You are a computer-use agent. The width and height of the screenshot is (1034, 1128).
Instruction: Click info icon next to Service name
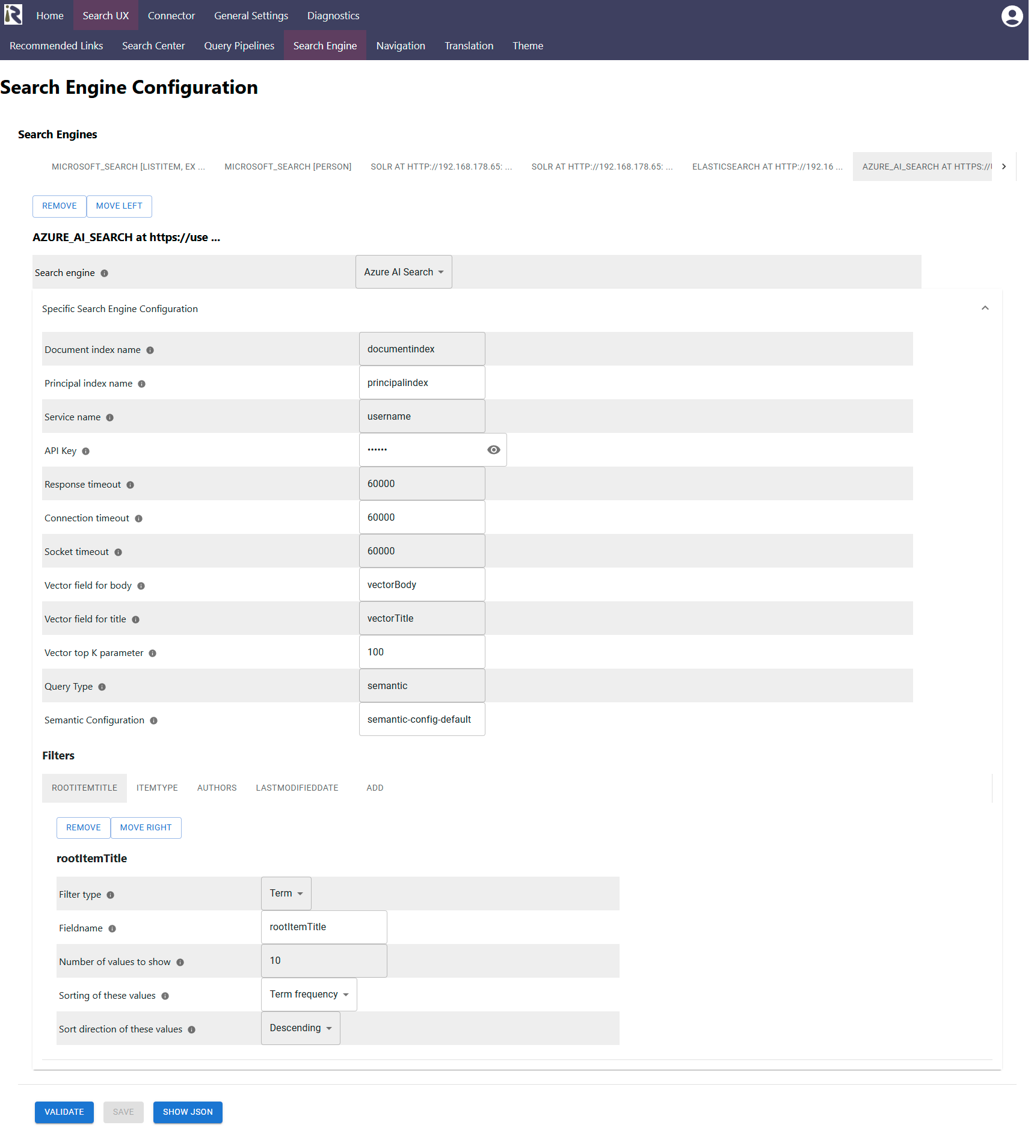(110, 417)
